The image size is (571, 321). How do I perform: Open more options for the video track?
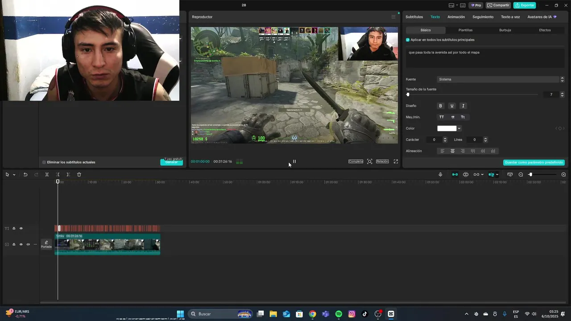pos(35,244)
